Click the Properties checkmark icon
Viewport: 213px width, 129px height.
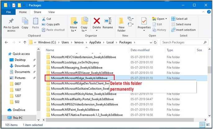144,21
